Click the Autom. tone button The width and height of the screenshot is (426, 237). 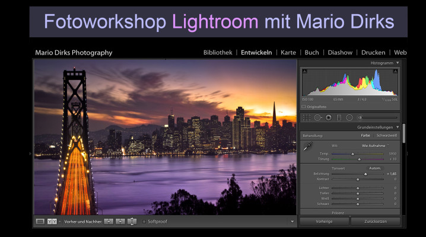(x=375, y=168)
